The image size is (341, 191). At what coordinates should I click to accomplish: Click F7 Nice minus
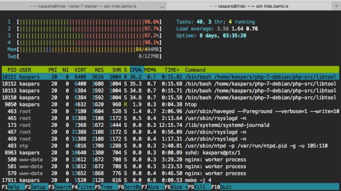click(x=153, y=187)
